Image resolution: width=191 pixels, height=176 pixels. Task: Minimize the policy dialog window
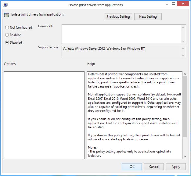coord(167,4)
